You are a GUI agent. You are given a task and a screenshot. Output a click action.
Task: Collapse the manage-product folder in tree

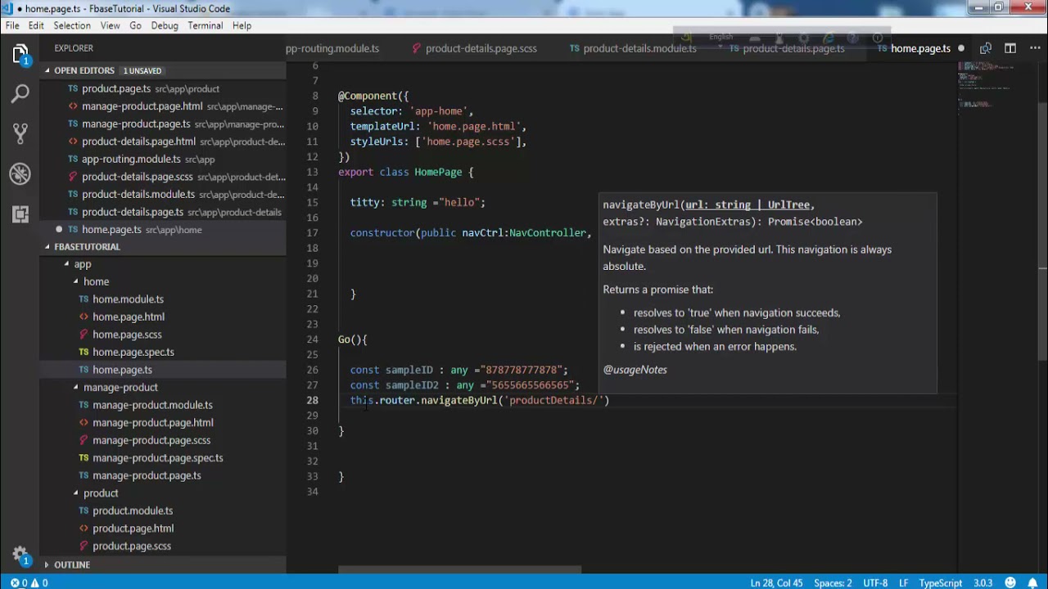pos(120,387)
